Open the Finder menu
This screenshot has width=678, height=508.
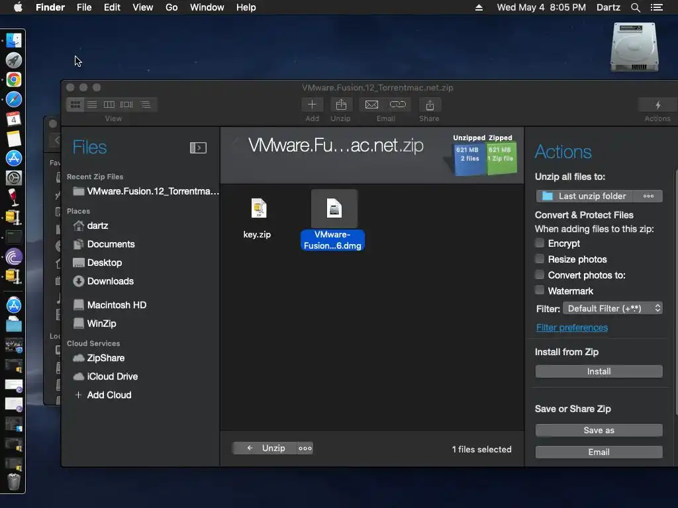tap(50, 7)
